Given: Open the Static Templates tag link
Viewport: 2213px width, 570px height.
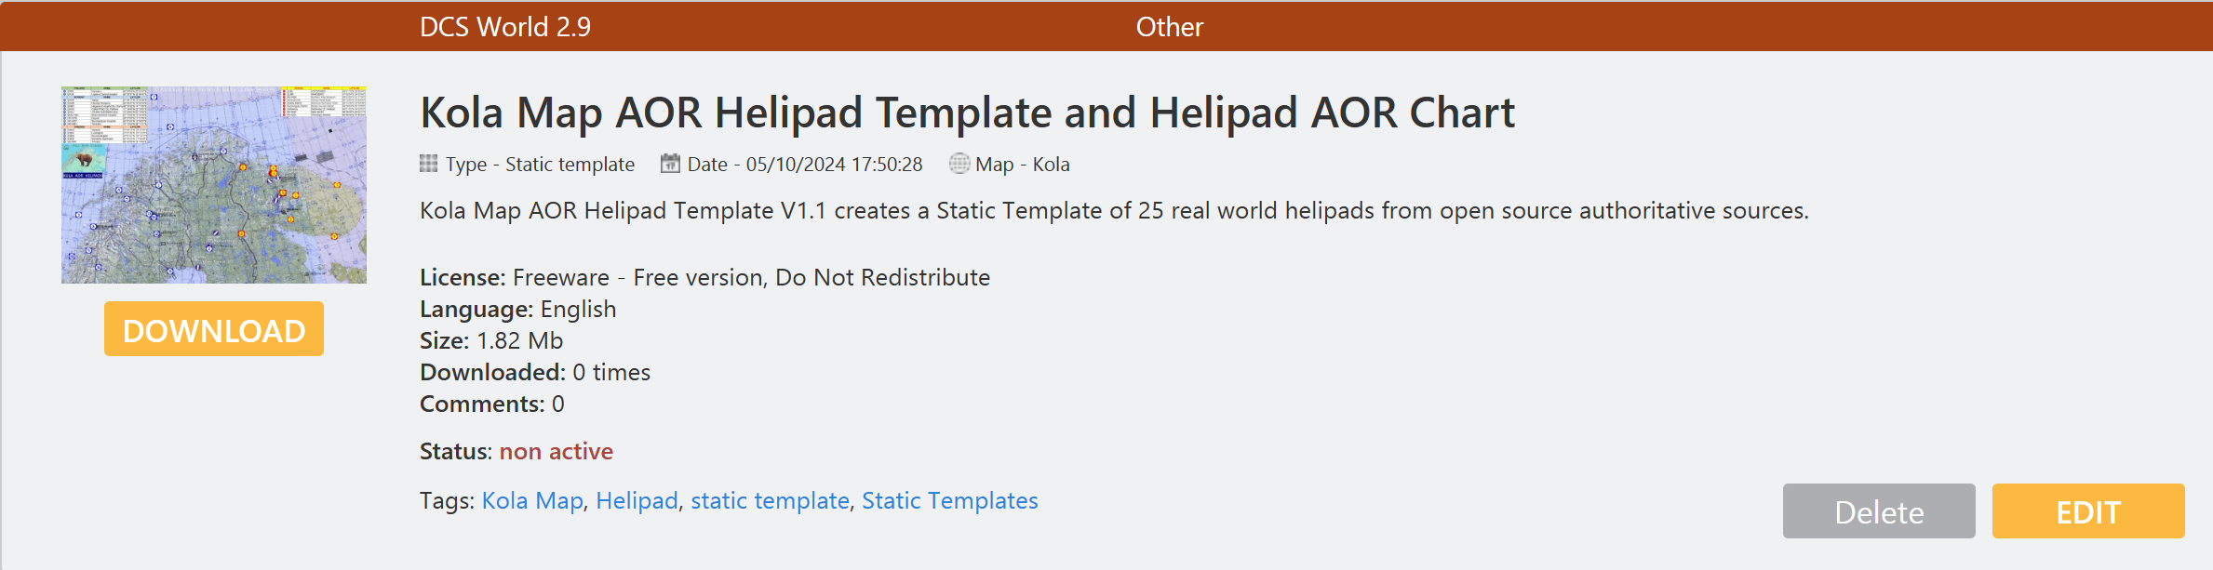Looking at the screenshot, I should click(x=949, y=500).
